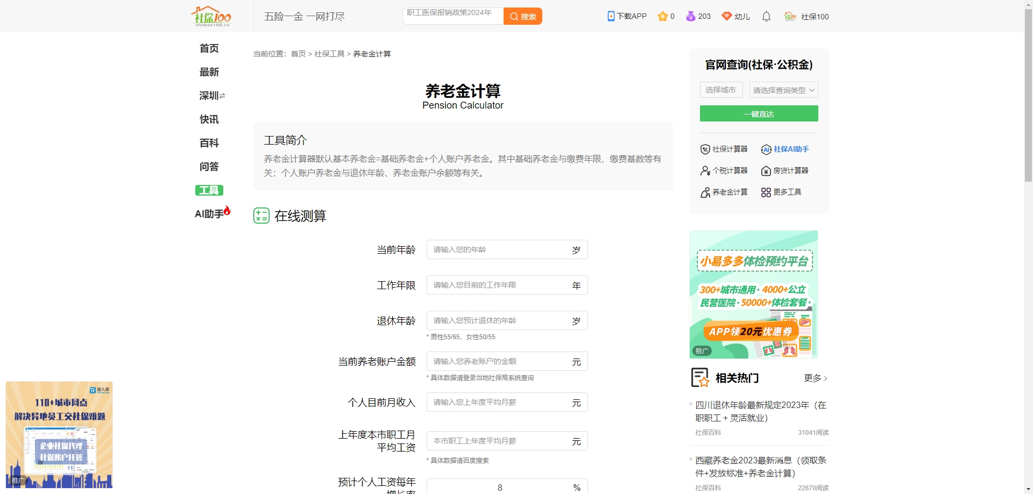Click the 社保100 site logo
This screenshot has height=494, width=1033.
(x=211, y=16)
